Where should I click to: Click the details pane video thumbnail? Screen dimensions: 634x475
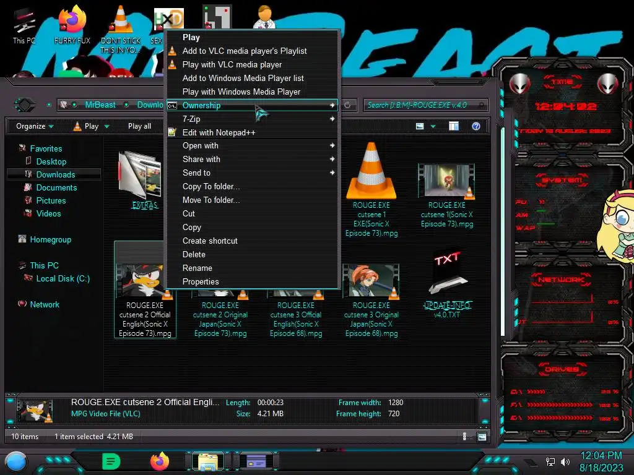click(35, 411)
